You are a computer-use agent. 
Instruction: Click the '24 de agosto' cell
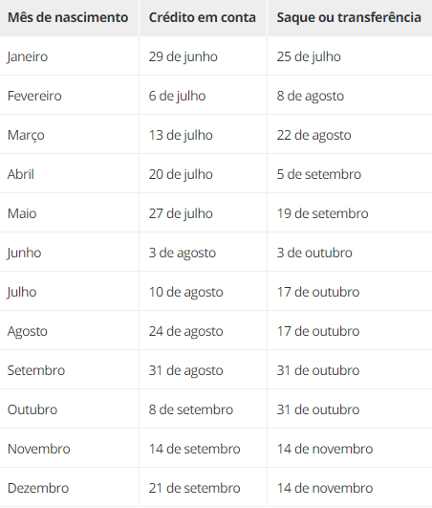(186, 331)
